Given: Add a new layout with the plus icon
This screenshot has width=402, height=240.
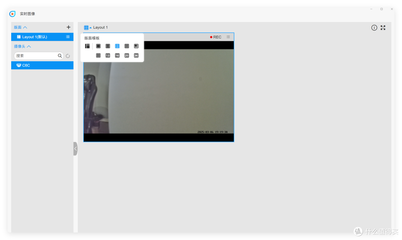Looking at the screenshot, I should (68, 27).
